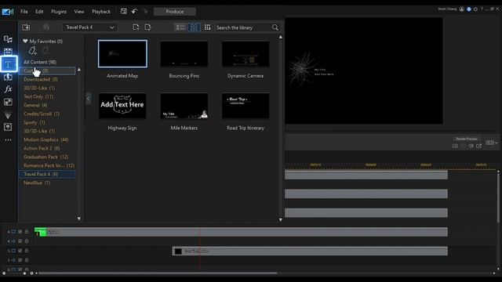
Task: Open the Playback menu
Action: coord(101,12)
